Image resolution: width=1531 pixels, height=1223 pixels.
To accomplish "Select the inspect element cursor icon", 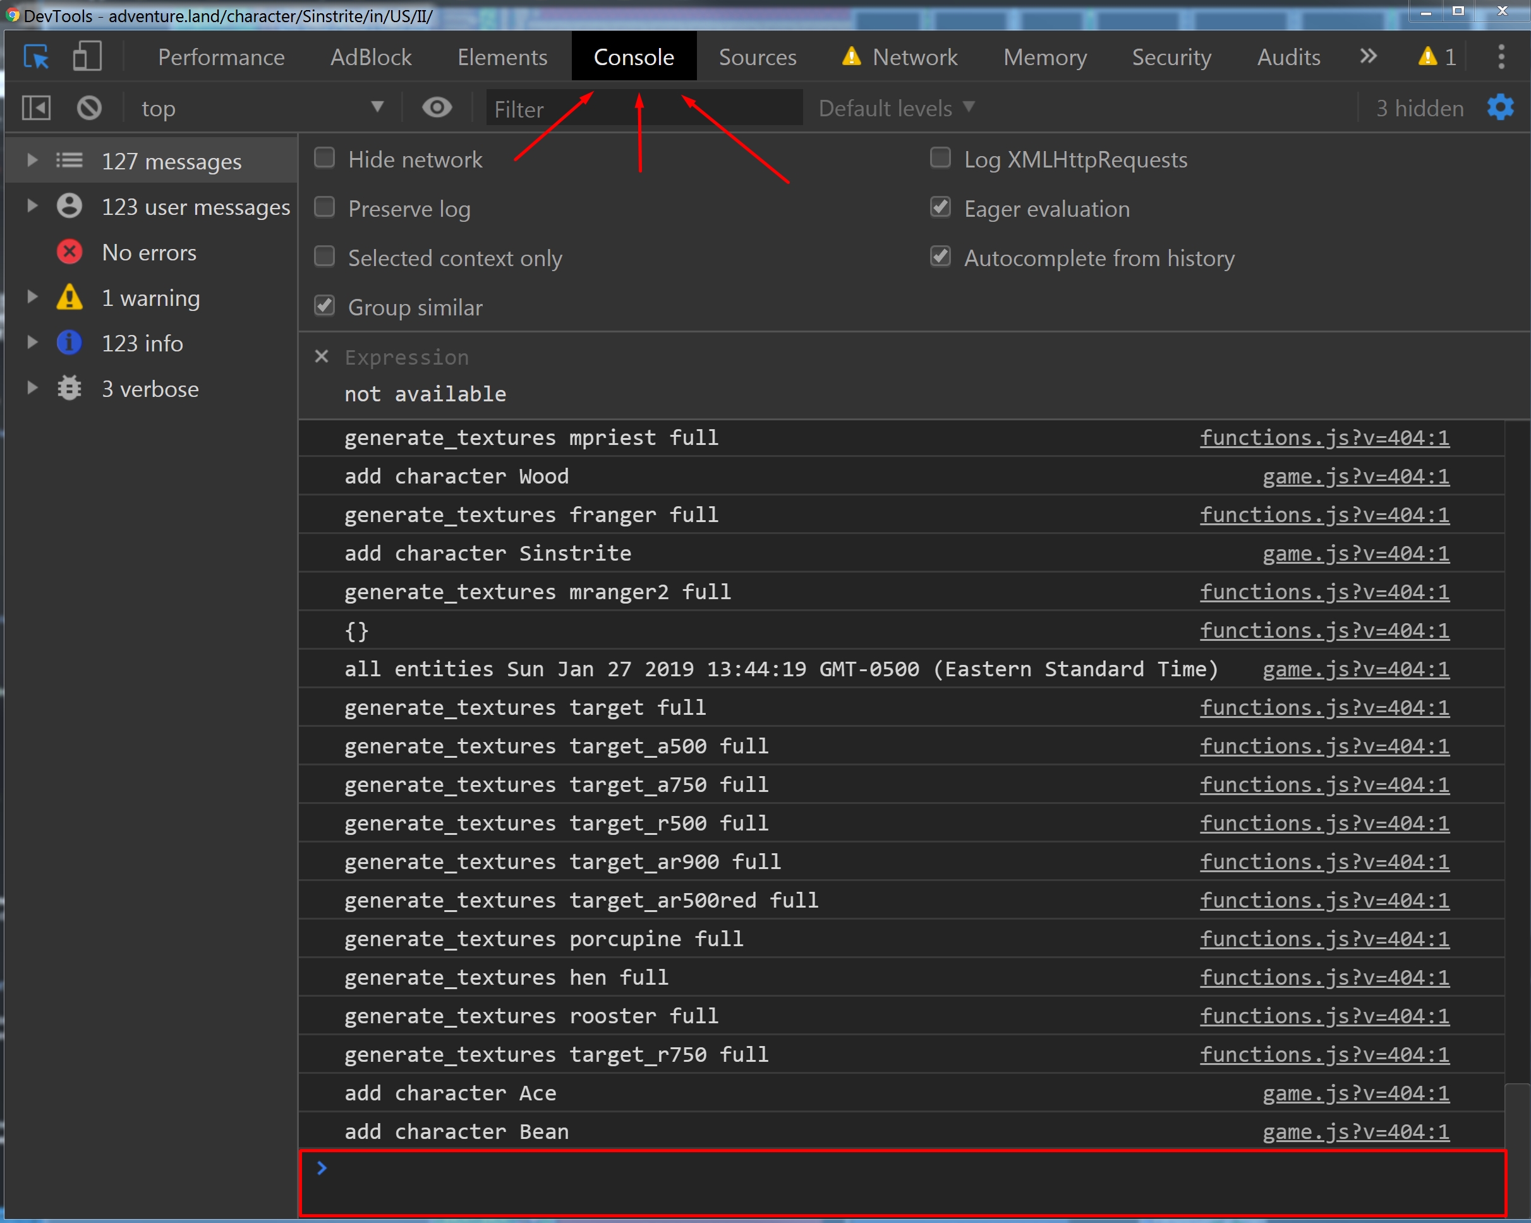I will (36, 57).
